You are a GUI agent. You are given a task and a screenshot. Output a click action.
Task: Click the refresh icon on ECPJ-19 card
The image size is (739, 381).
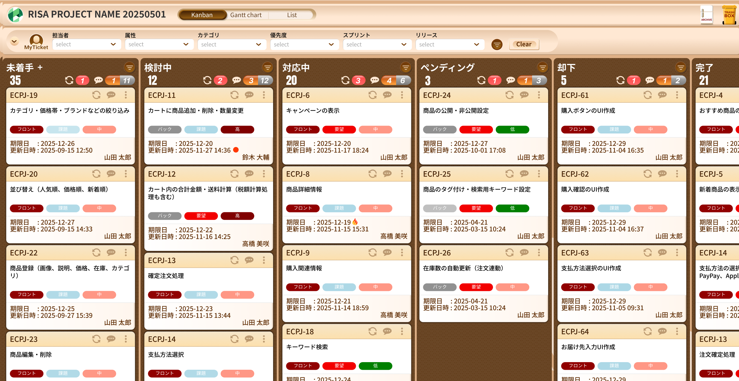click(x=96, y=95)
